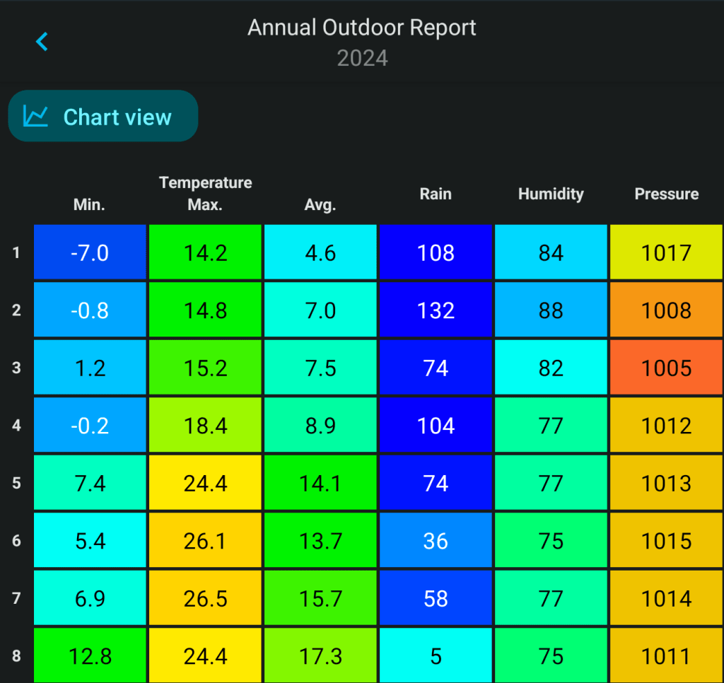Image resolution: width=724 pixels, height=683 pixels.
Task: Tap the back arrow icon
Action: [x=42, y=42]
